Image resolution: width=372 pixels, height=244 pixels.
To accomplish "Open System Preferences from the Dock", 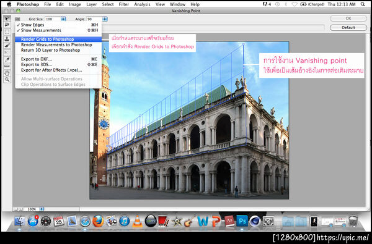I will point(268,221).
